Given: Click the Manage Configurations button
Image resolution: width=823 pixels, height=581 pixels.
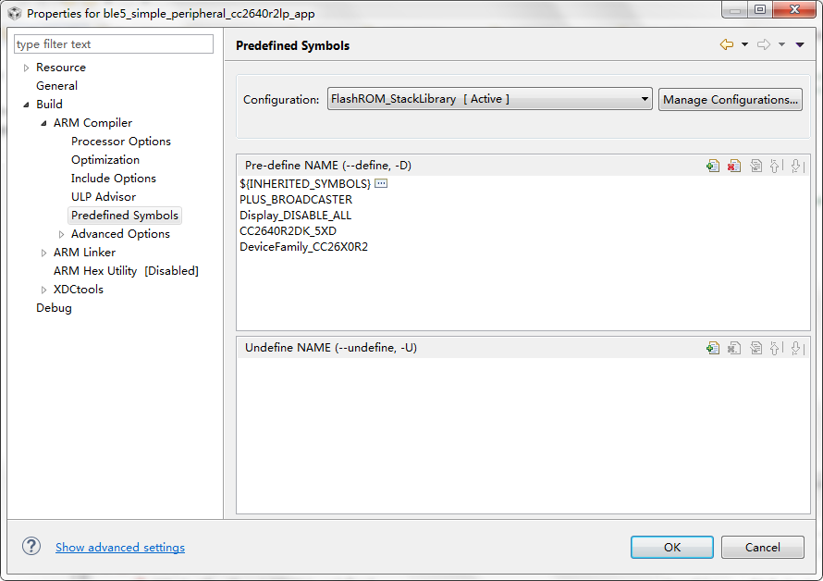Looking at the screenshot, I should pos(730,99).
